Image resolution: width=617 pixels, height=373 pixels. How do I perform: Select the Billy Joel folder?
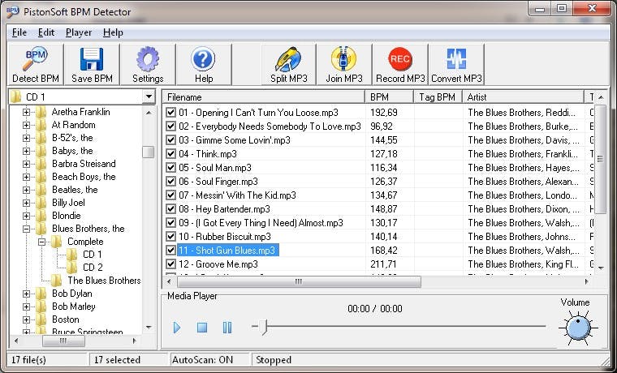tap(68, 203)
